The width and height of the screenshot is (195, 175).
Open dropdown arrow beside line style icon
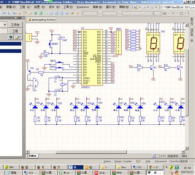pos(169,13)
